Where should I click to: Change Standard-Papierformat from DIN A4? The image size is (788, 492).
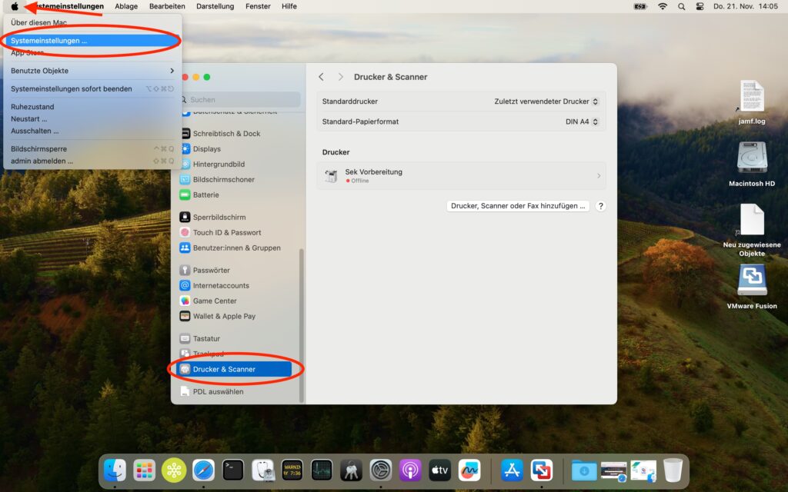click(x=582, y=121)
